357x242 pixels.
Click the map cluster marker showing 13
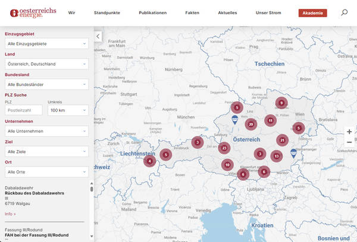click(275, 156)
